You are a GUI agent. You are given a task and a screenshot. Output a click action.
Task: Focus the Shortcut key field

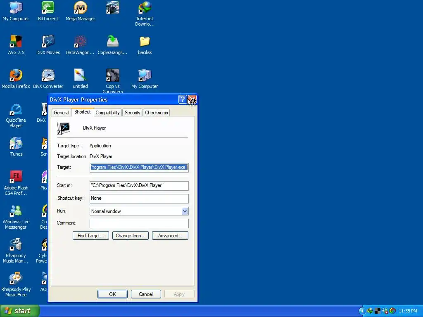pos(139,199)
